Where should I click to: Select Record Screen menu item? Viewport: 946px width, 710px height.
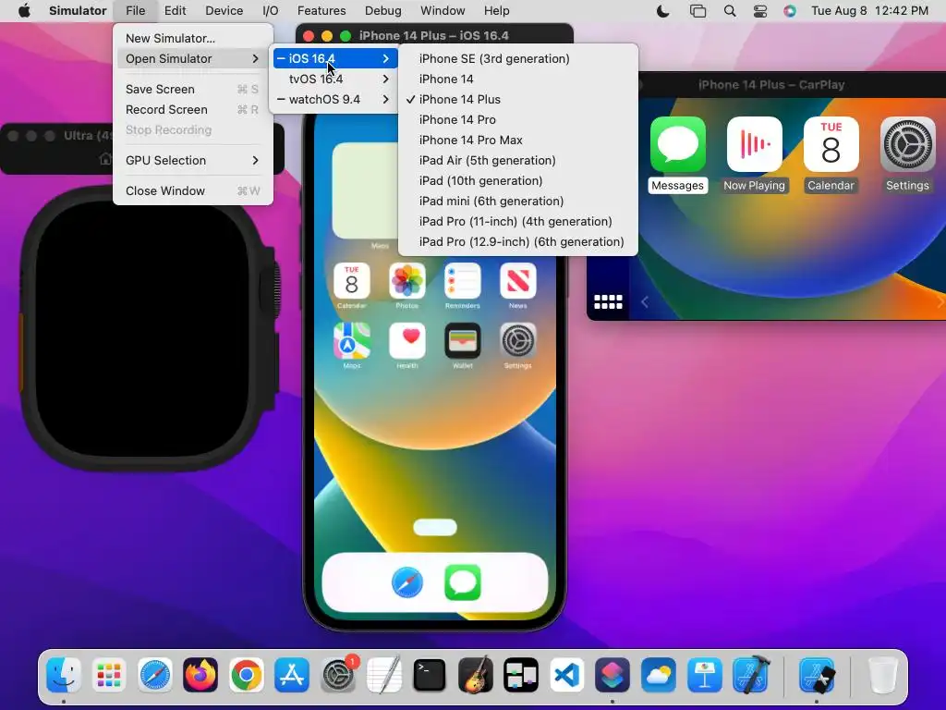[x=193, y=110]
